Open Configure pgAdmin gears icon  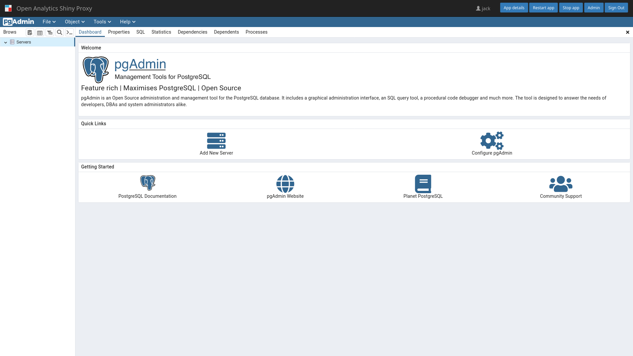492,141
